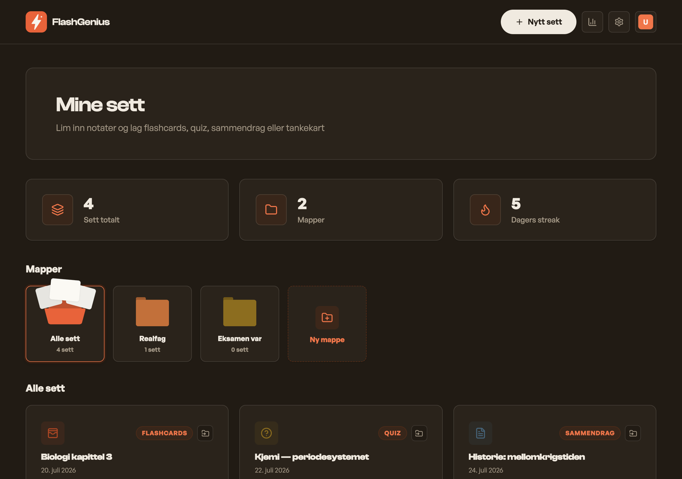The height and width of the screenshot is (479, 682).
Task: Move Biologi kapittel 3 to a folder
Action: (205, 433)
